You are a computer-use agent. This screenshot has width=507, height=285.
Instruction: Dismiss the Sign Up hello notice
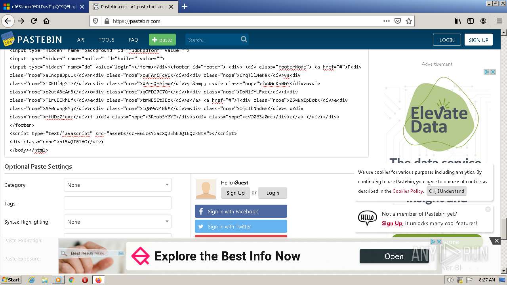pos(488,209)
